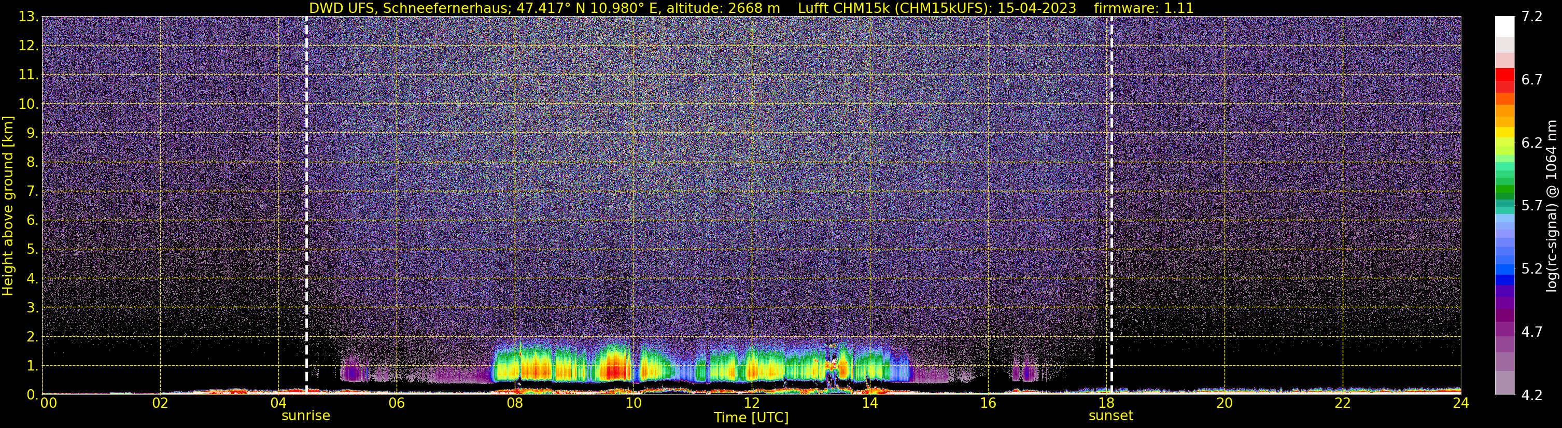Click the time axis tick "12"

point(751,403)
